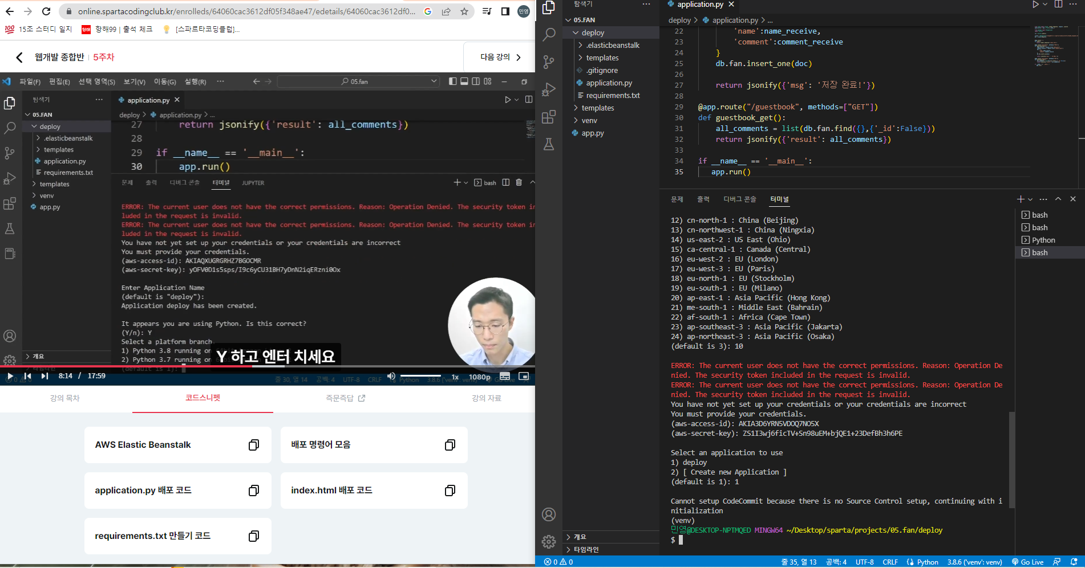Select the Python terminal in the terminal list
Image resolution: width=1085 pixels, height=568 pixels.
[x=1043, y=240]
